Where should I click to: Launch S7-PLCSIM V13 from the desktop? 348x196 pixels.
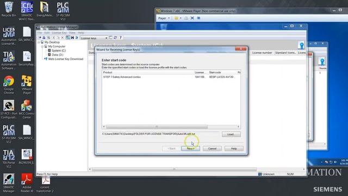[63, 11]
